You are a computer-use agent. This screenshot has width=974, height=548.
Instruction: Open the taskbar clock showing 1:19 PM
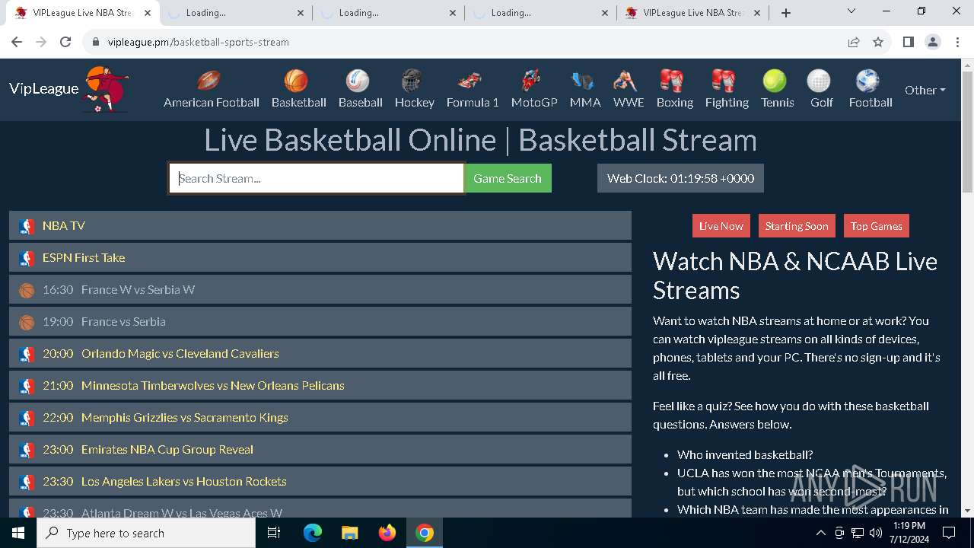pyautogui.click(x=909, y=533)
